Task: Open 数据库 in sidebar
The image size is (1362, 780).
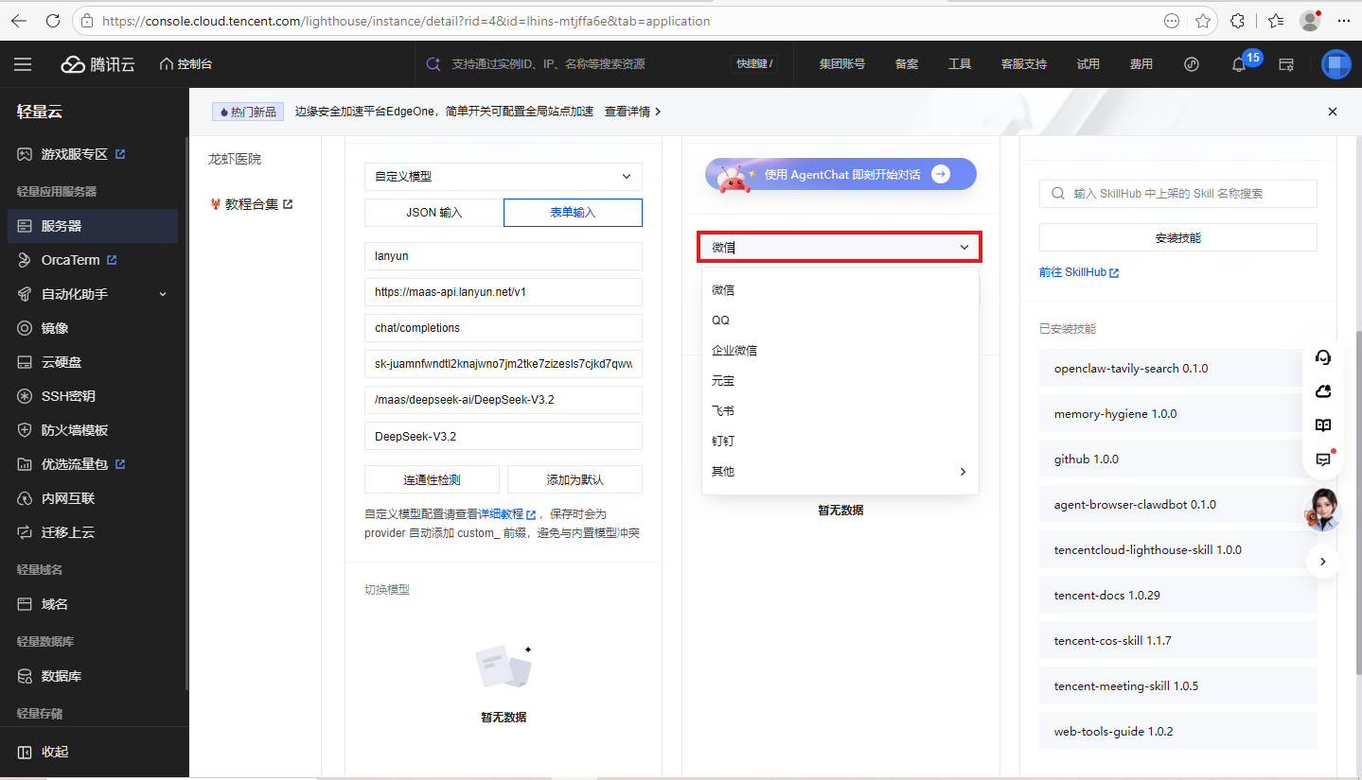Action: pyautogui.click(x=93, y=676)
